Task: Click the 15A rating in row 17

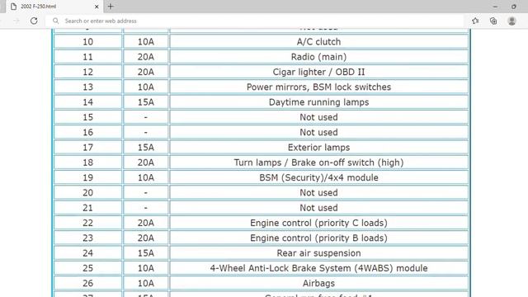Action: click(x=146, y=148)
